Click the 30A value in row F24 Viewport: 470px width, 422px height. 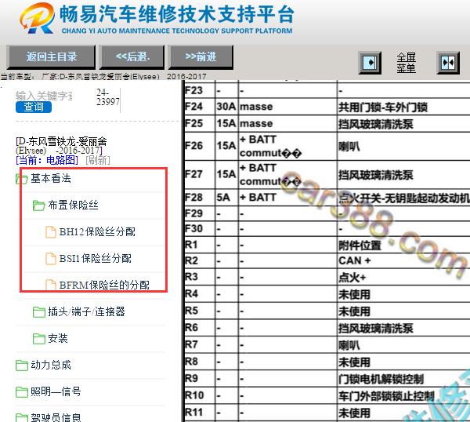tap(226, 107)
